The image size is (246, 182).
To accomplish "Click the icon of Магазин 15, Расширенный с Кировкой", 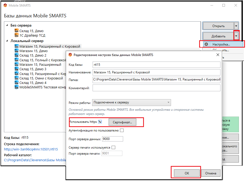I will tap(17, 46).
